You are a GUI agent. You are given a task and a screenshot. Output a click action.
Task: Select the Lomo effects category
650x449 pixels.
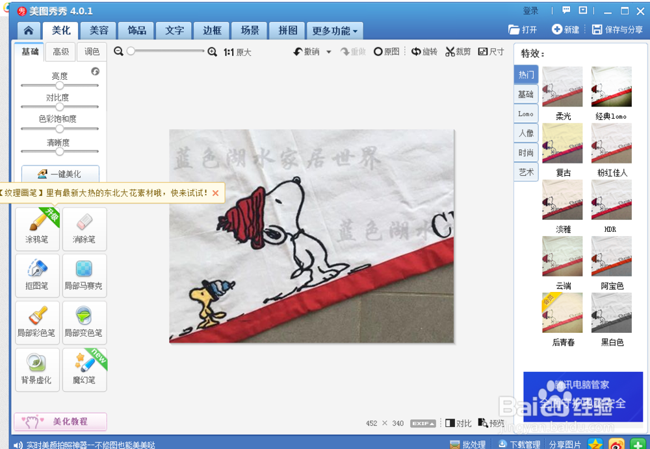526,114
